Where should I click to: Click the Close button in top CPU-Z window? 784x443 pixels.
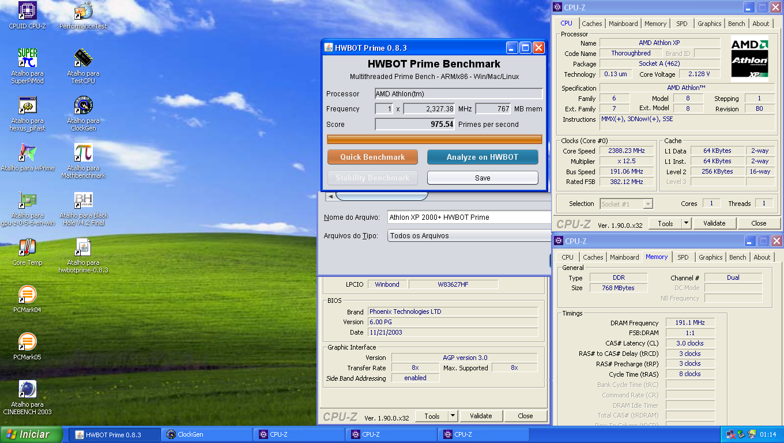coord(759,223)
